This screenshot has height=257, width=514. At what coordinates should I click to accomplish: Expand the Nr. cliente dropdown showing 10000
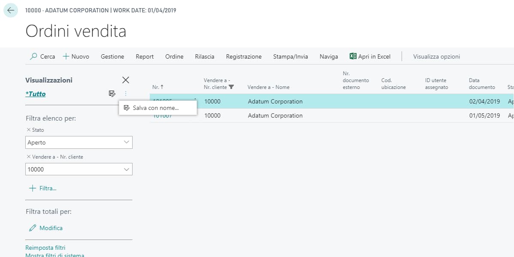[127, 169]
